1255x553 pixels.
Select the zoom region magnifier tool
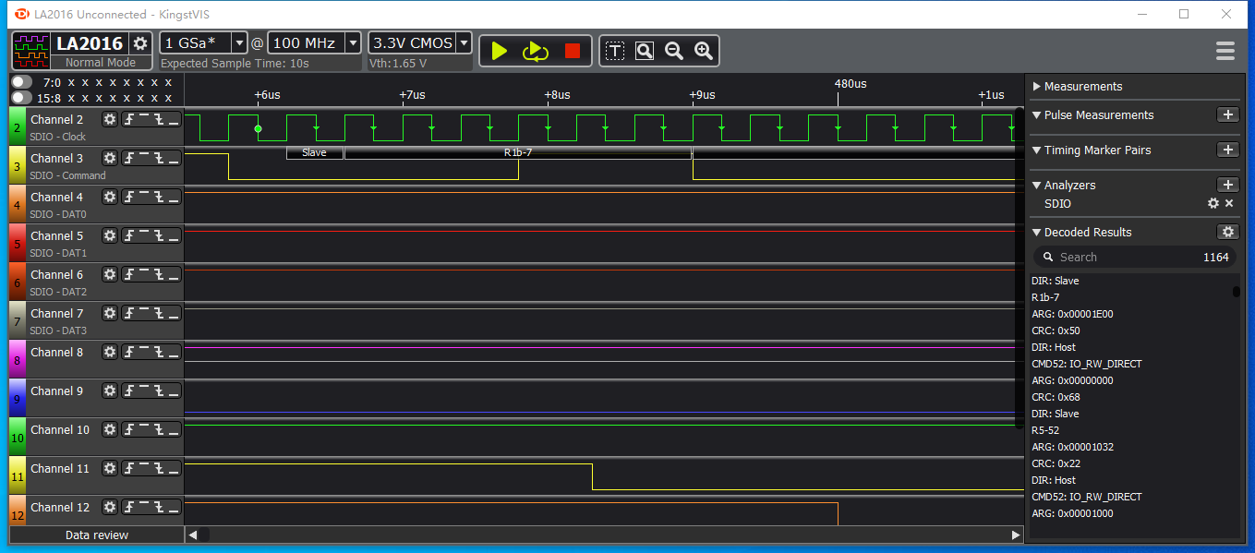pyautogui.click(x=644, y=51)
